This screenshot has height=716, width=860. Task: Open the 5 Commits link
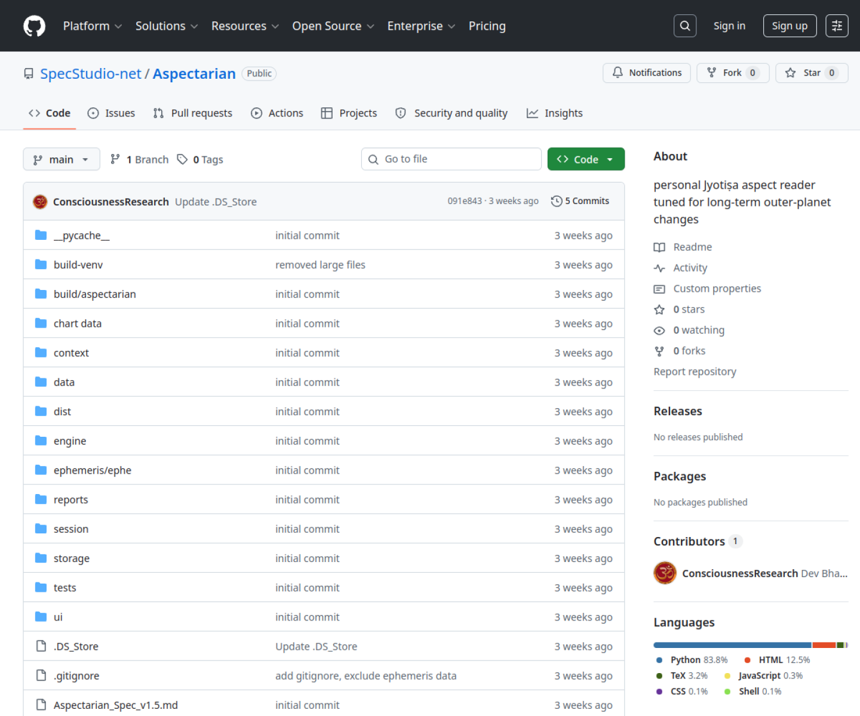click(x=580, y=201)
